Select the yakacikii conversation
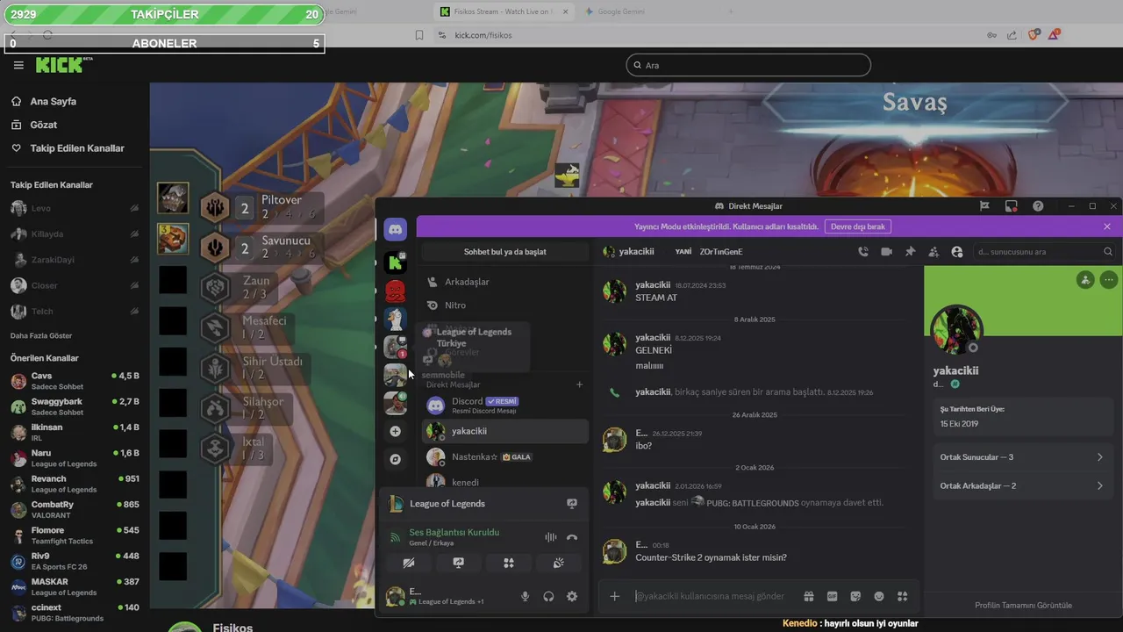 505,431
